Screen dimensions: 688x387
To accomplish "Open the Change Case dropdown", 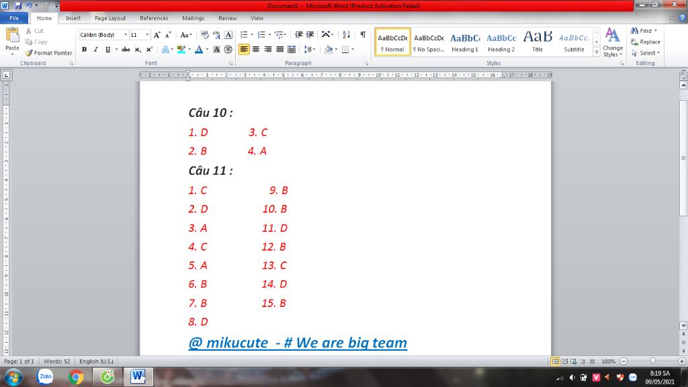I will click(x=186, y=35).
